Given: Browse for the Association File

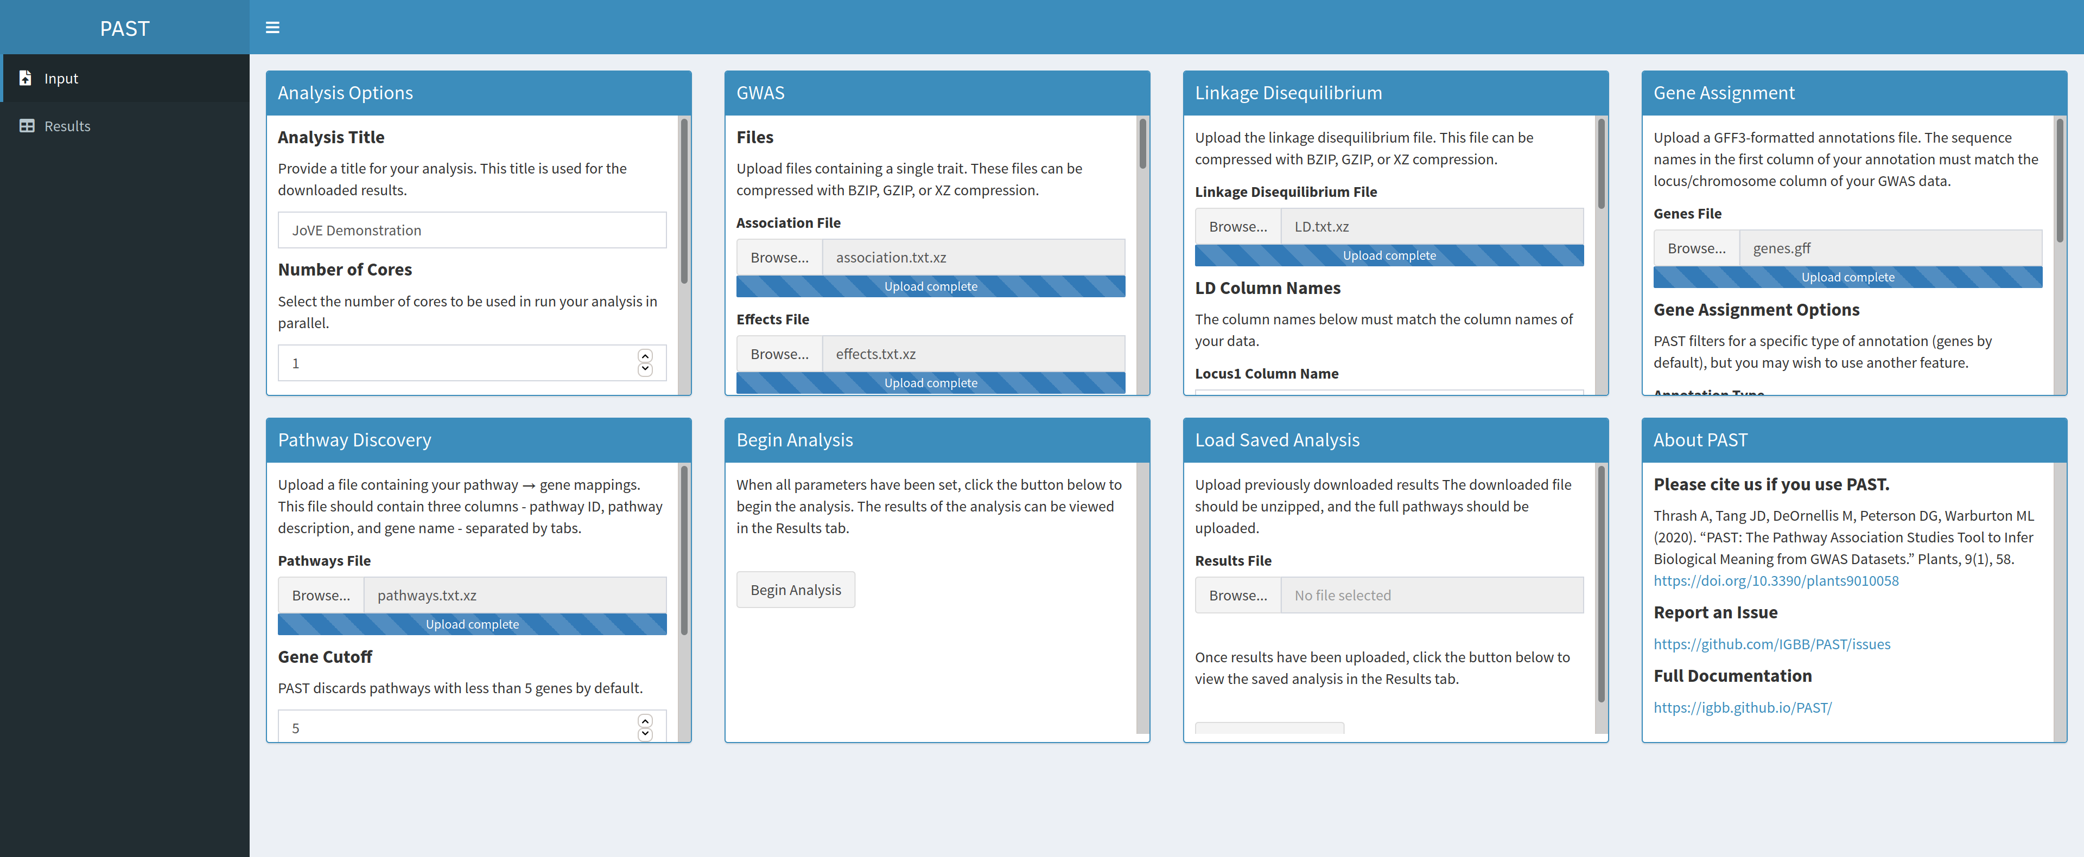Looking at the screenshot, I should pyautogui.click(x=779, y=258).
